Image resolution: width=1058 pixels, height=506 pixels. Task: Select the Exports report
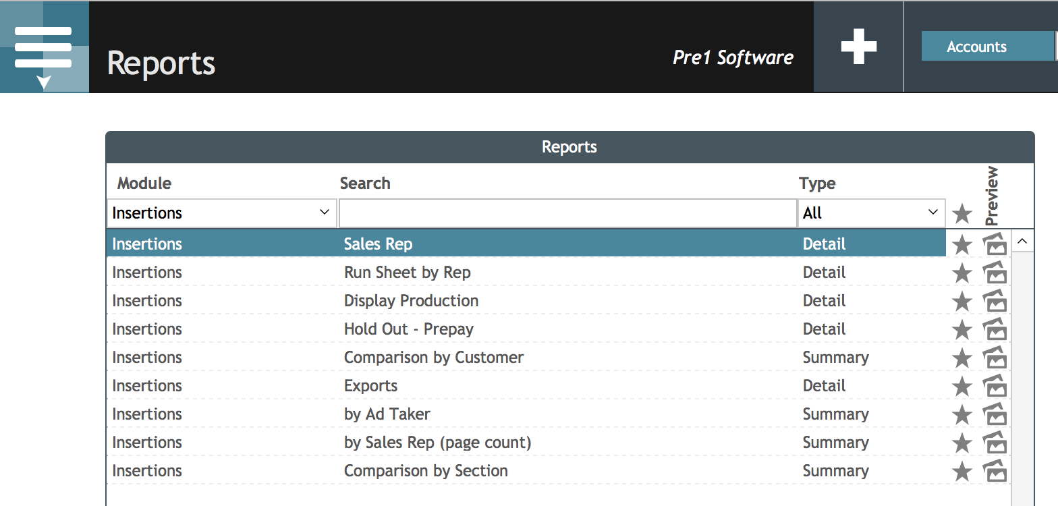tap(370, 386)
